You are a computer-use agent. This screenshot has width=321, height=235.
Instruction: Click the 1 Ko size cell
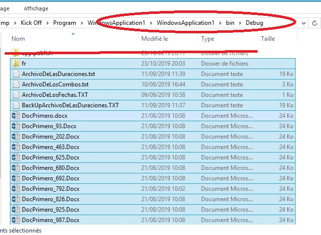288,95
